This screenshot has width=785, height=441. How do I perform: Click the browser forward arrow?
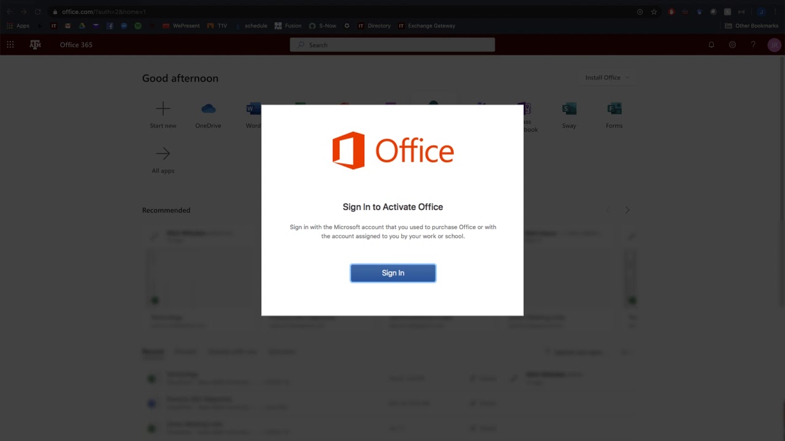23,12
